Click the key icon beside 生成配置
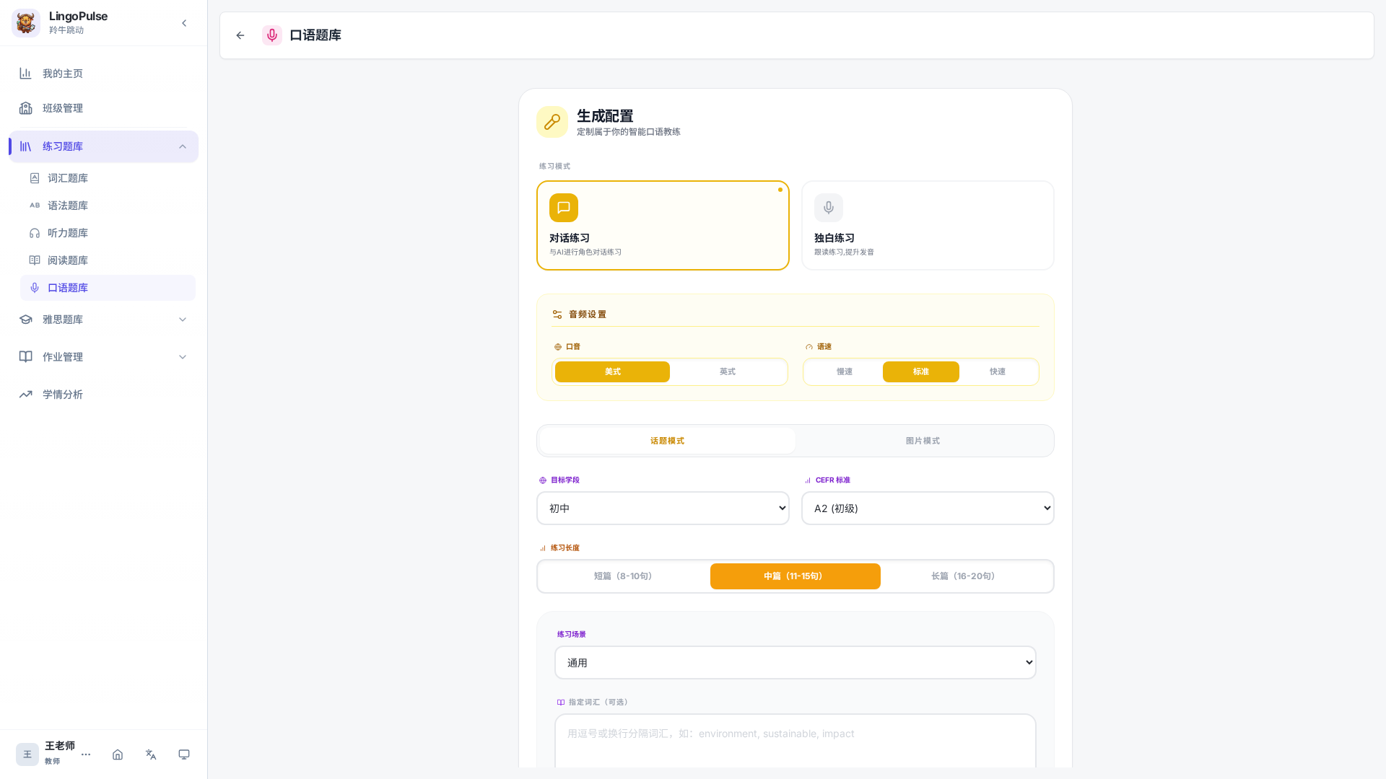1386x779 pixels. coord(552,122)
